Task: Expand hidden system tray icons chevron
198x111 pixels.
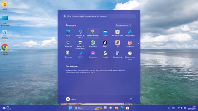Action: [x=165, y=108]
